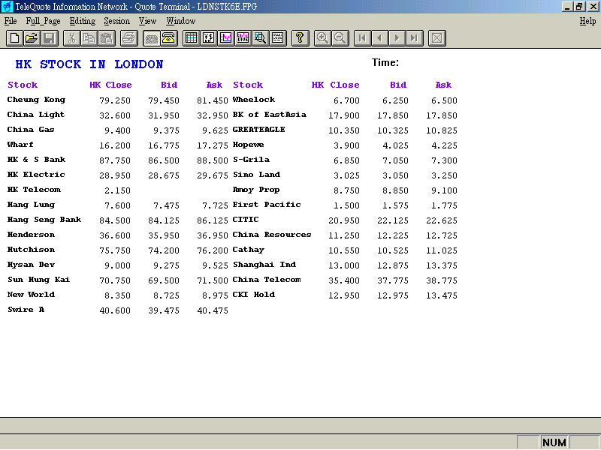This screenshot has height=450, width=601.
Task: Open the Session menu
Action: [117, 21]
